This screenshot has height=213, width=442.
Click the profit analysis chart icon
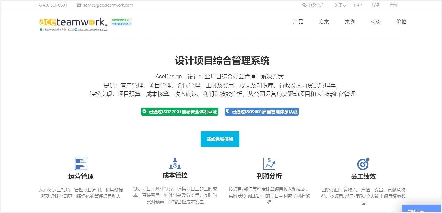coord(269,164)
